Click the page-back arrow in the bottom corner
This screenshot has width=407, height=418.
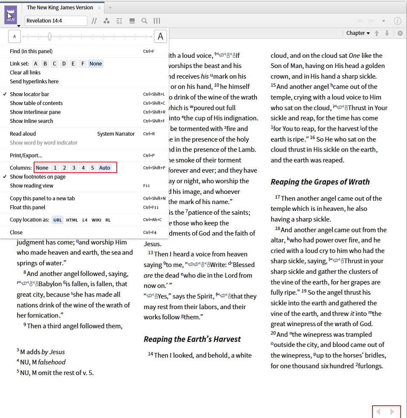click(378, 412)
